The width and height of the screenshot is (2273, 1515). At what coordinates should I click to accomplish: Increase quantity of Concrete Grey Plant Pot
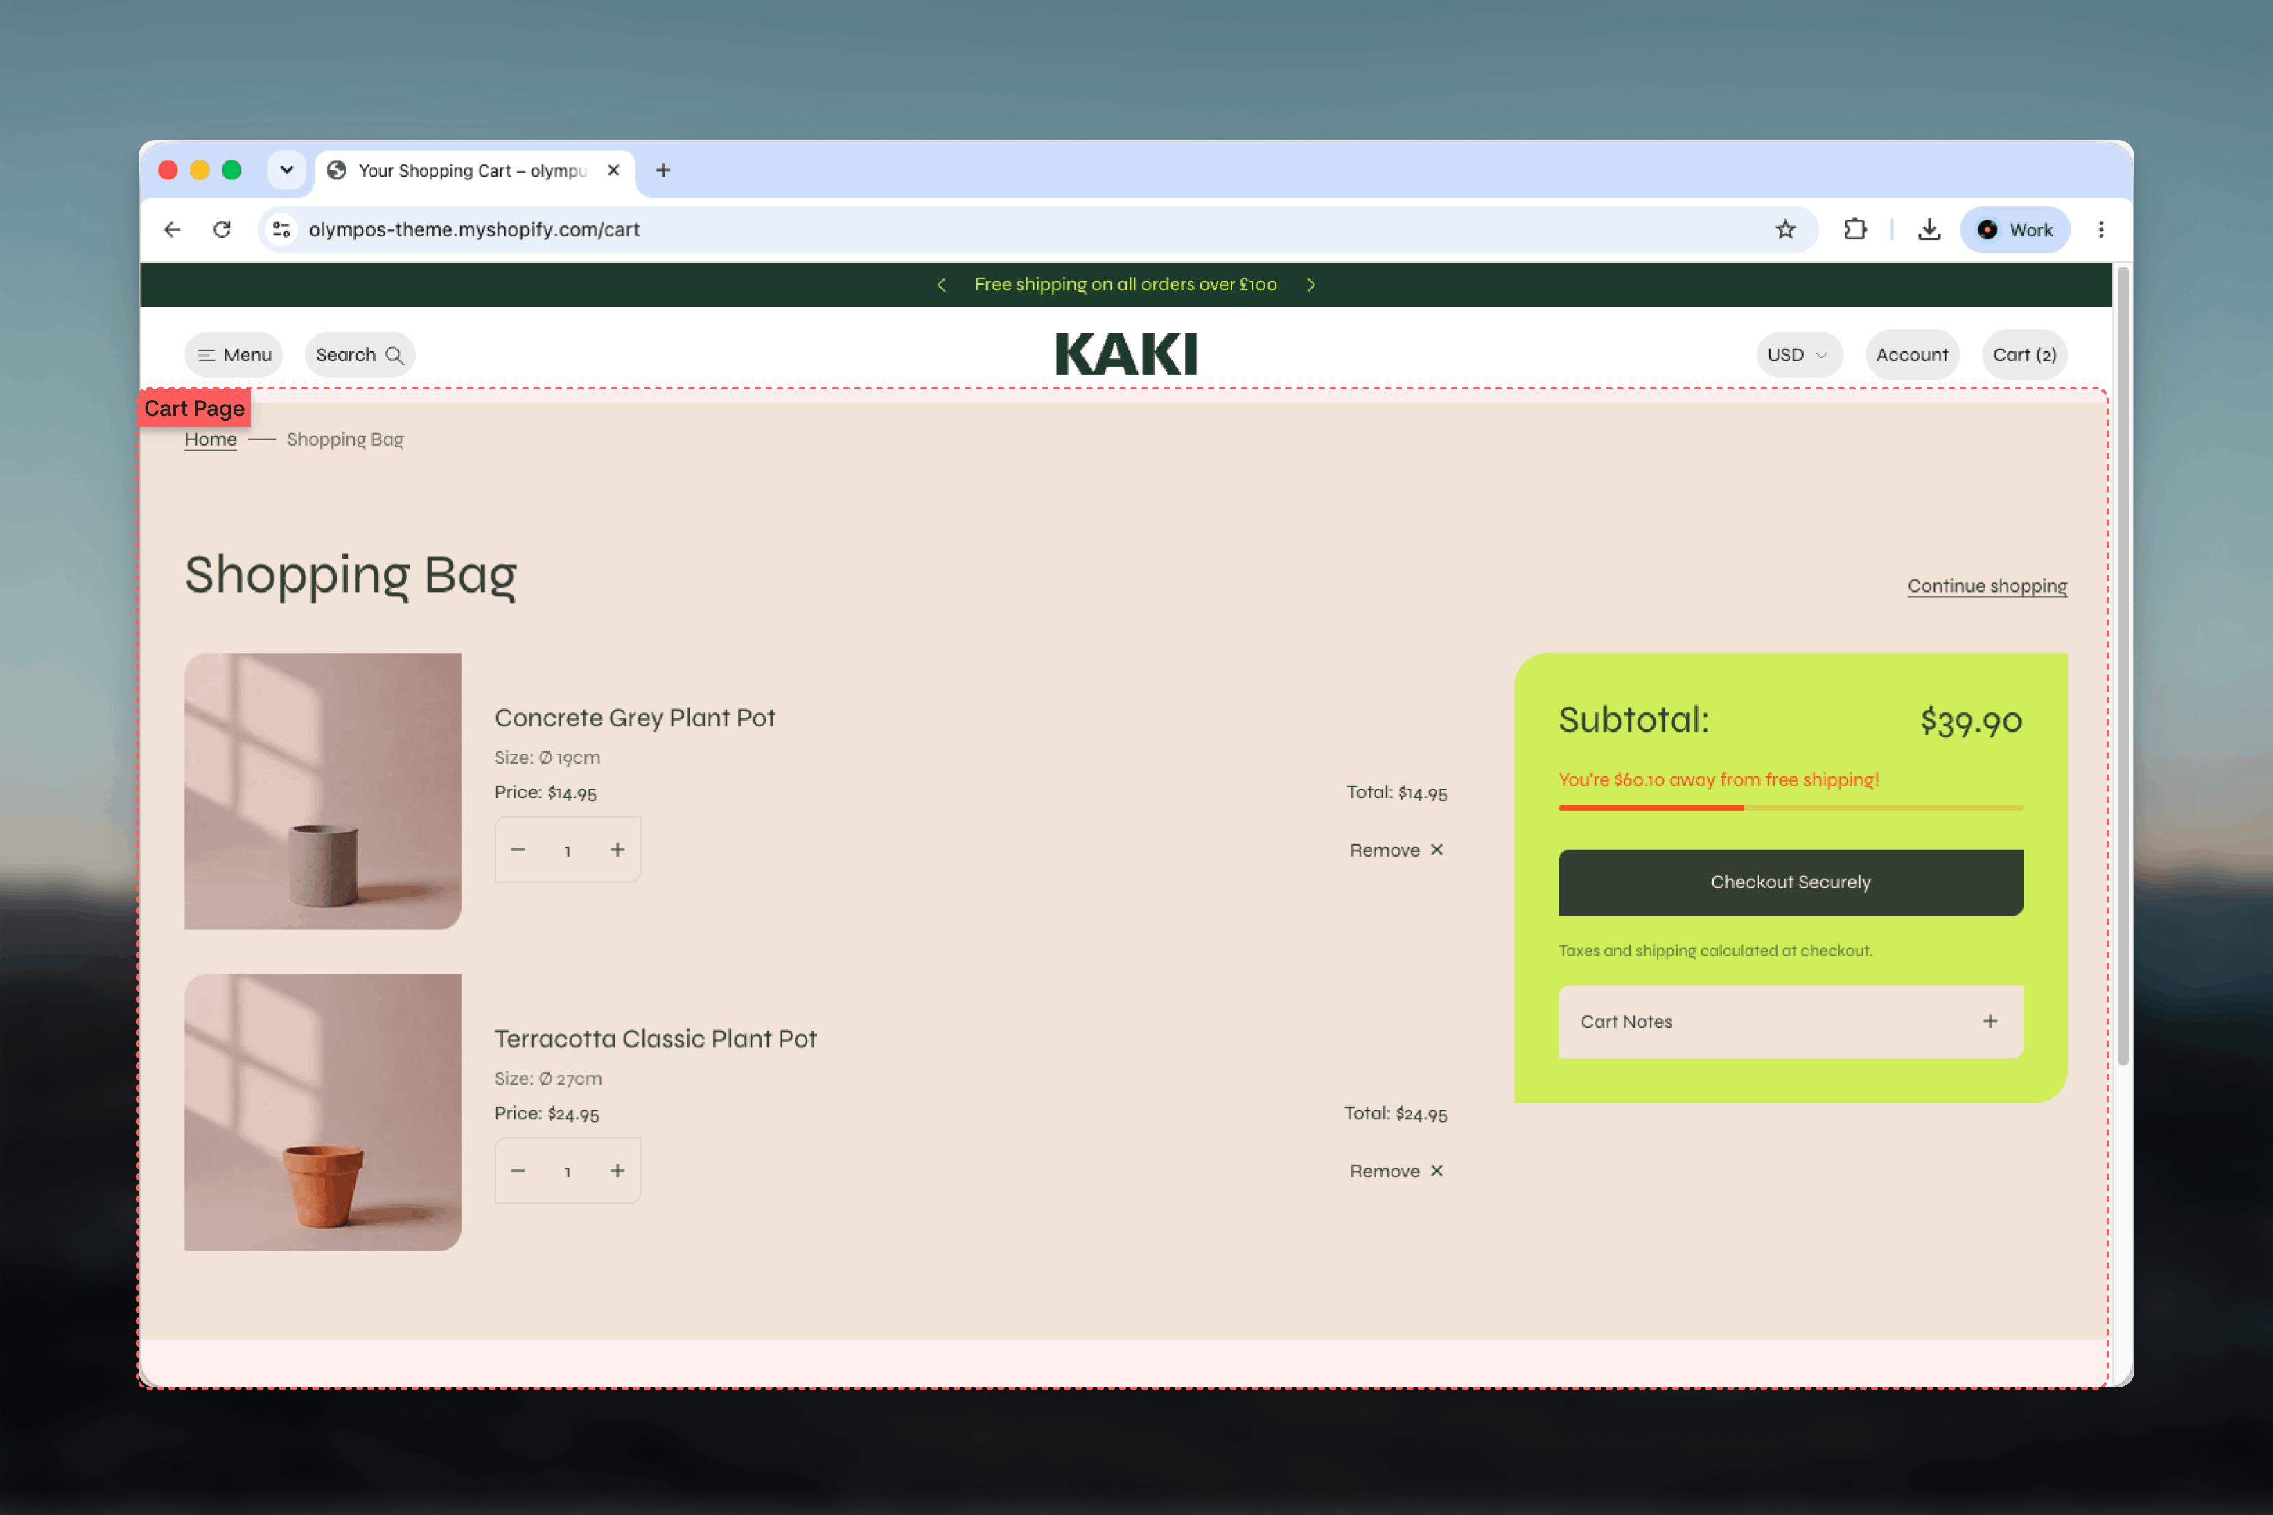click(617, 849)
